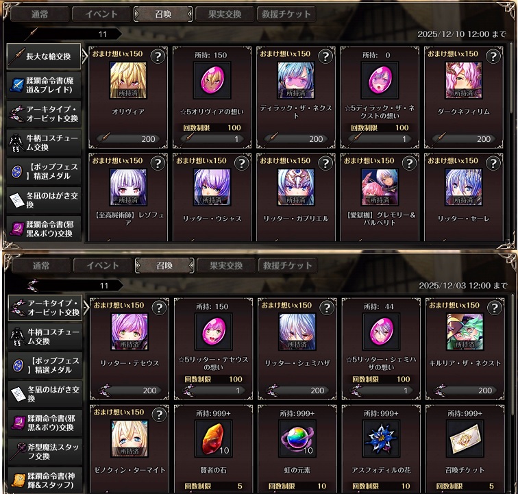Viewport: 518px width, 494px height.
Task: Buy オリヴィア with the 200 spear price button
Action: [x=128, y=139]
